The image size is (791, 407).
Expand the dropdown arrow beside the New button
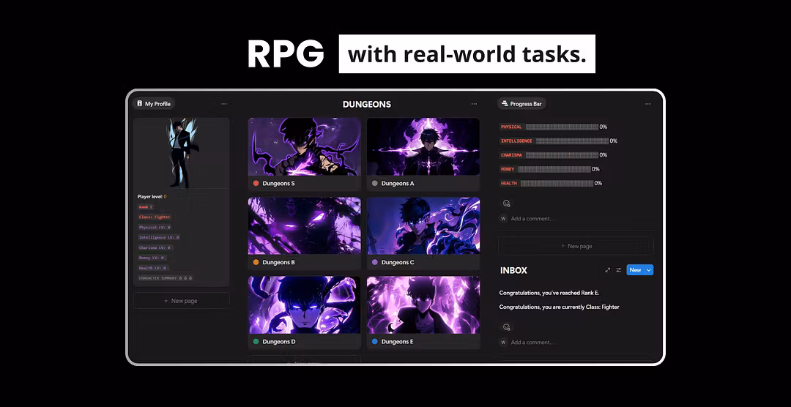click(649, 270)
